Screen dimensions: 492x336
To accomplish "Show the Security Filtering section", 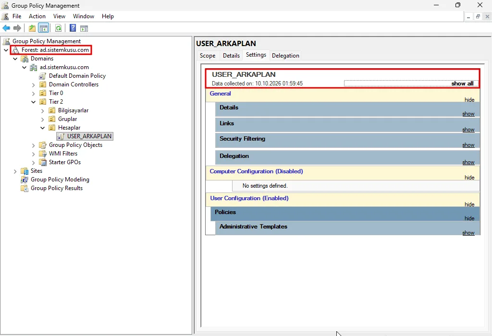I will click(x=468, y=145).
